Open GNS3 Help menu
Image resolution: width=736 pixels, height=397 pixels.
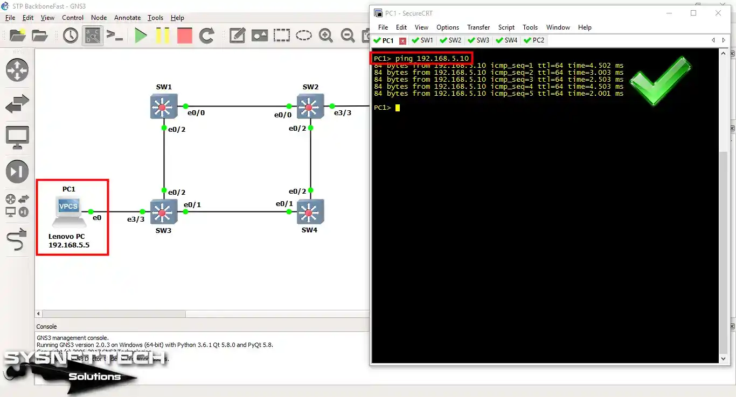point(177,18)
